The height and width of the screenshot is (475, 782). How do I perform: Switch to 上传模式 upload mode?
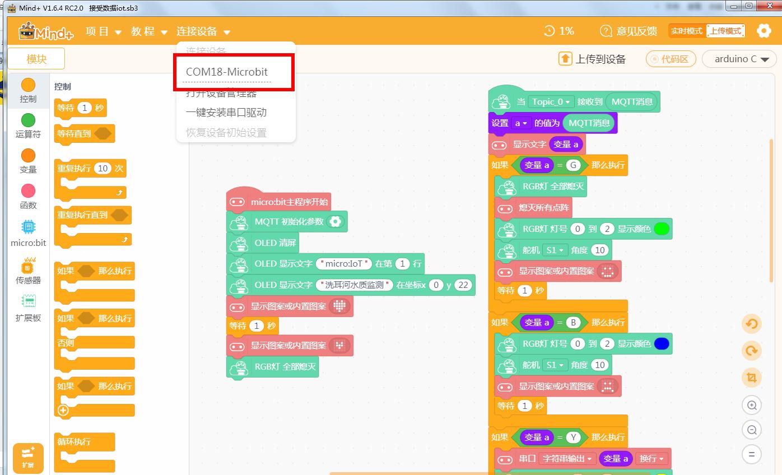725,31
